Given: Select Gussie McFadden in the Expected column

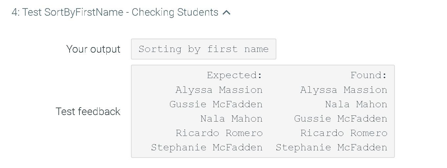Looking at the screenshot, I should [216, 104].
